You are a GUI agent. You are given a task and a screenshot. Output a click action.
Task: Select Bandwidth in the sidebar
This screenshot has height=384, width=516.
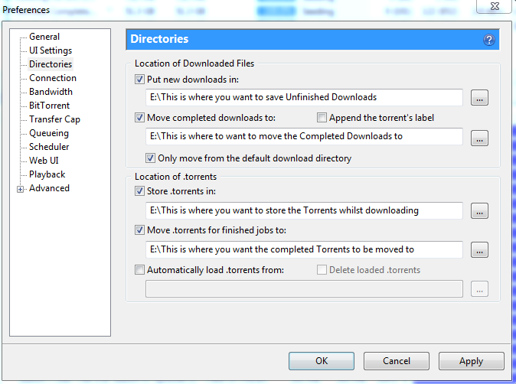pyautogui.click(x=51, y=92)
